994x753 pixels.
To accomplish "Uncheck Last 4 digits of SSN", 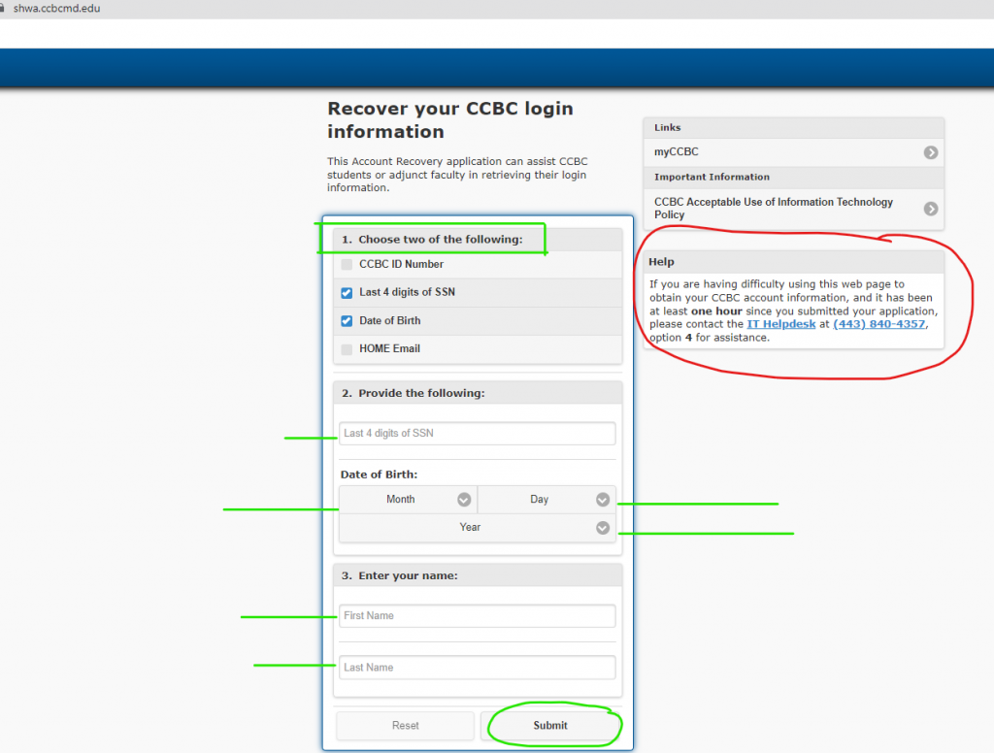I will (347, 292).
